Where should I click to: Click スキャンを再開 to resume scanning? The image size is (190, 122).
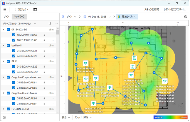point(152,10)
